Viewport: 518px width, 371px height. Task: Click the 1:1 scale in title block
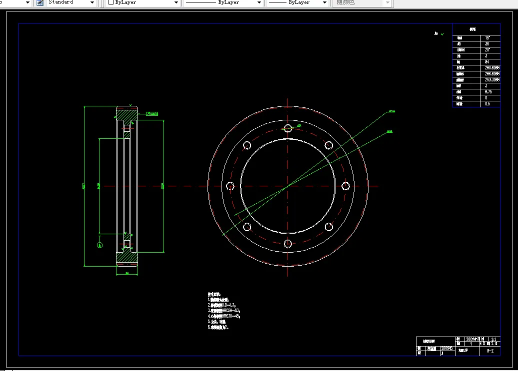tap(493, 339)
